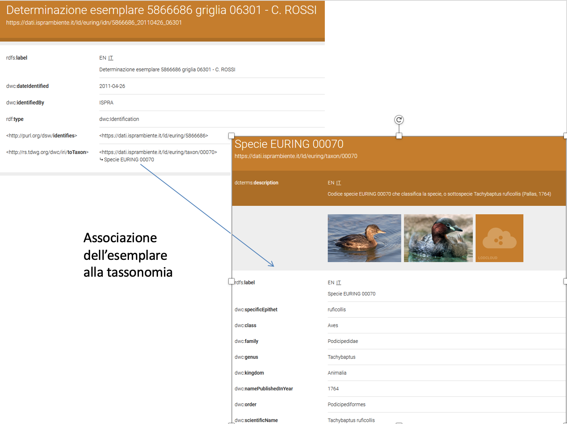Select IT language in dcterms:description row
Screen dimensions: 567x424
coord(339,183)
